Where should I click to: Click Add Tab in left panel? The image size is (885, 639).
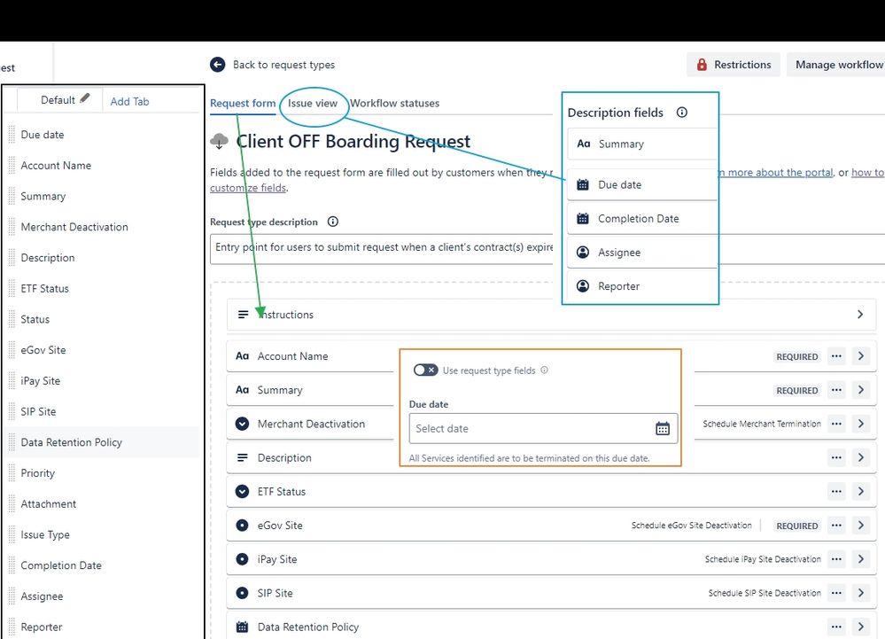click(130, 102)
